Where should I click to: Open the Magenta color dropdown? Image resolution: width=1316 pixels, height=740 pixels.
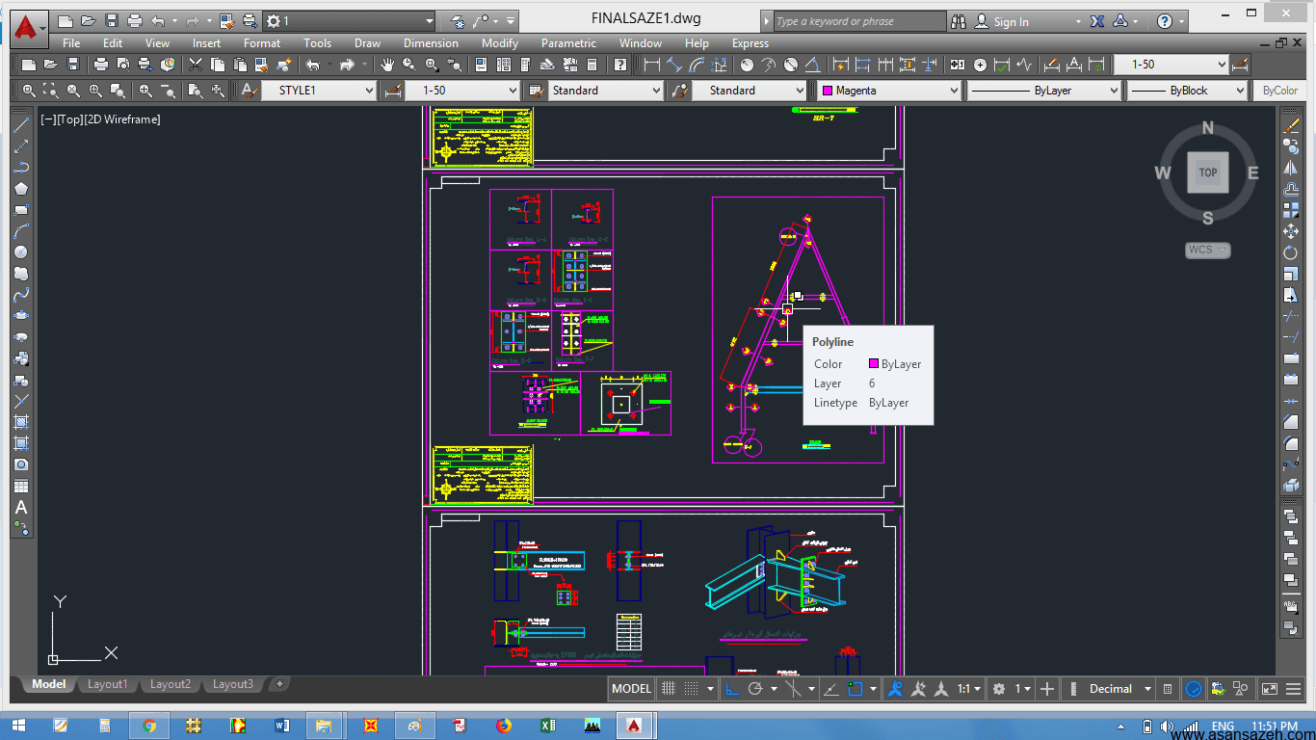pyautogui.click(x=889, y=91)
